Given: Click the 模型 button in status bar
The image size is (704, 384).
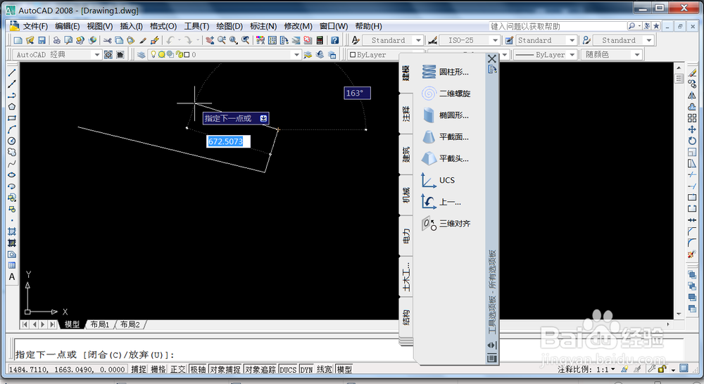Looking at the screenshot, I should point(344,369).
